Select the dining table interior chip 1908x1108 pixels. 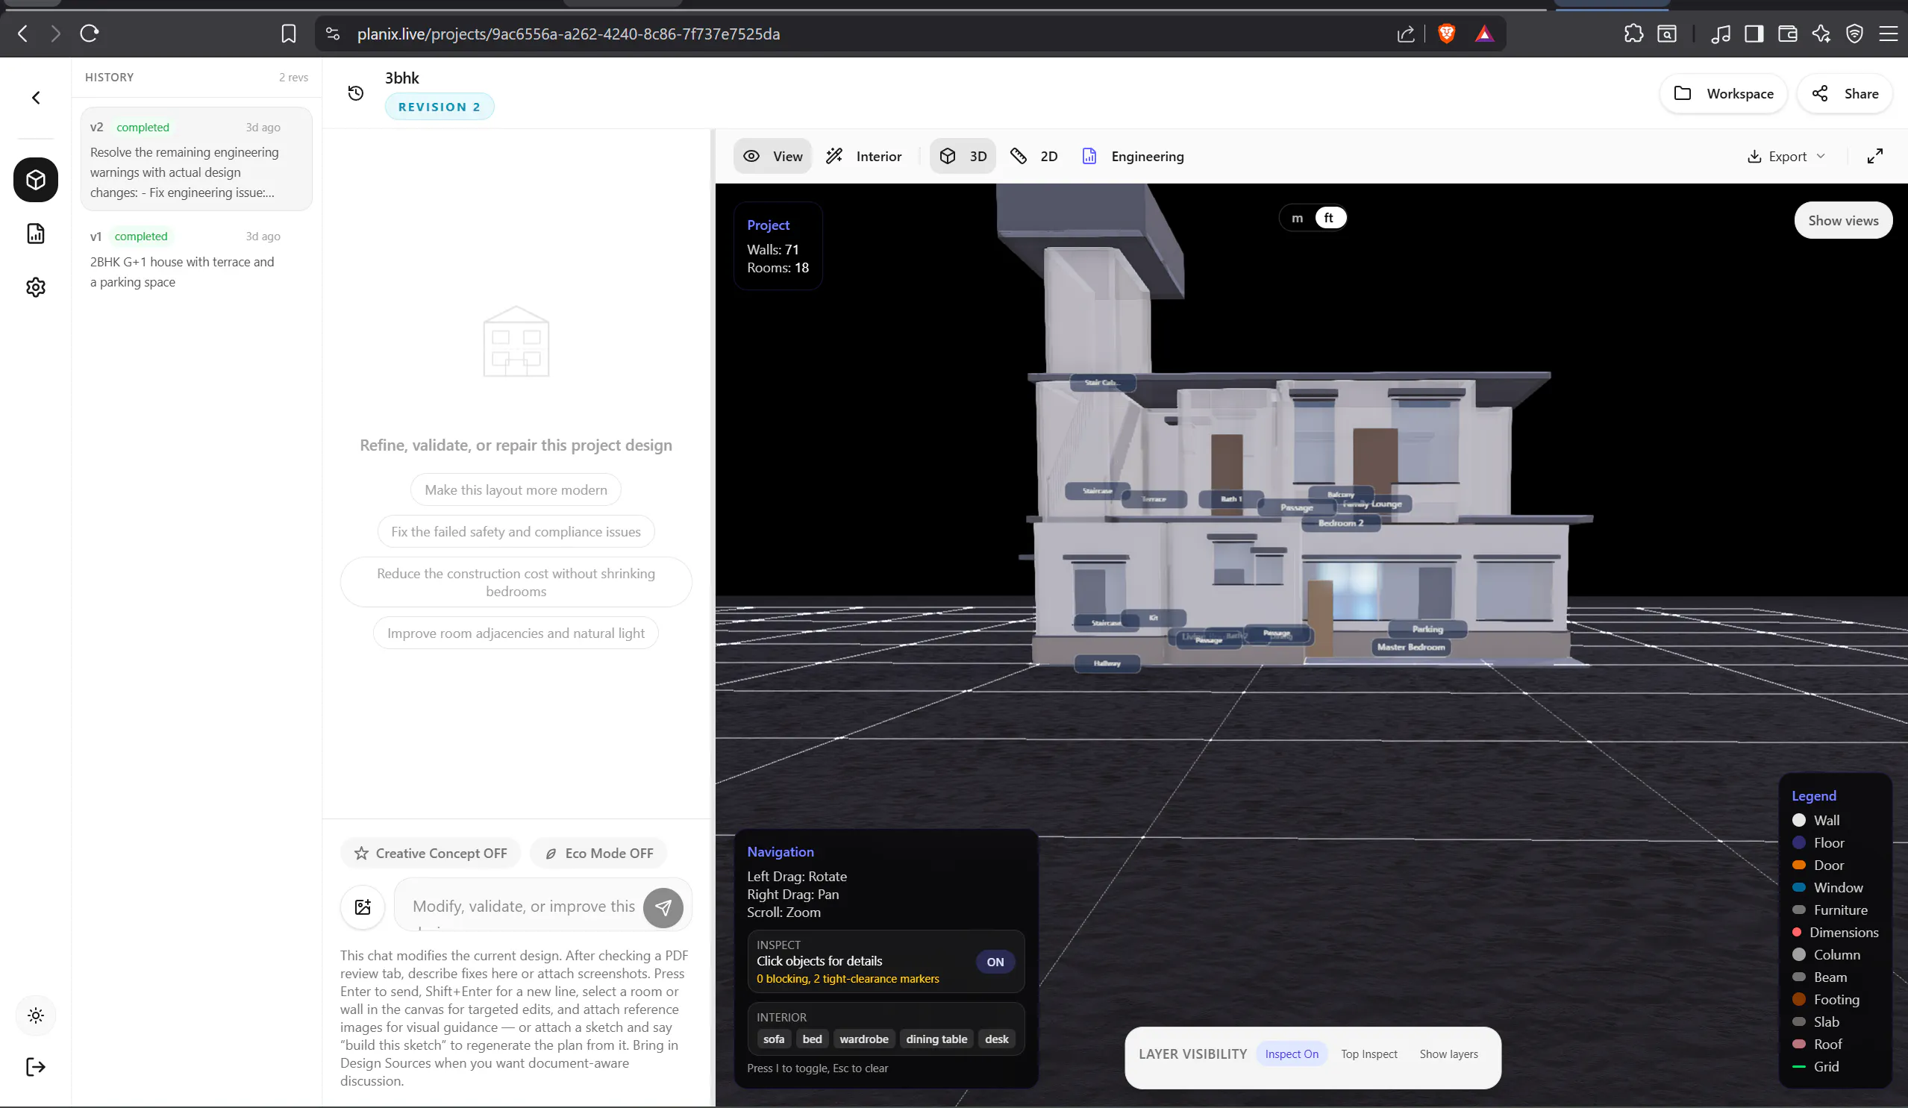click(x=936, y=1039)
